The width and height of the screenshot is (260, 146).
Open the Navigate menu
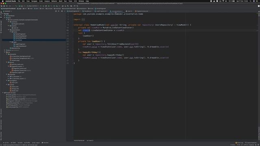click(34, 1)
